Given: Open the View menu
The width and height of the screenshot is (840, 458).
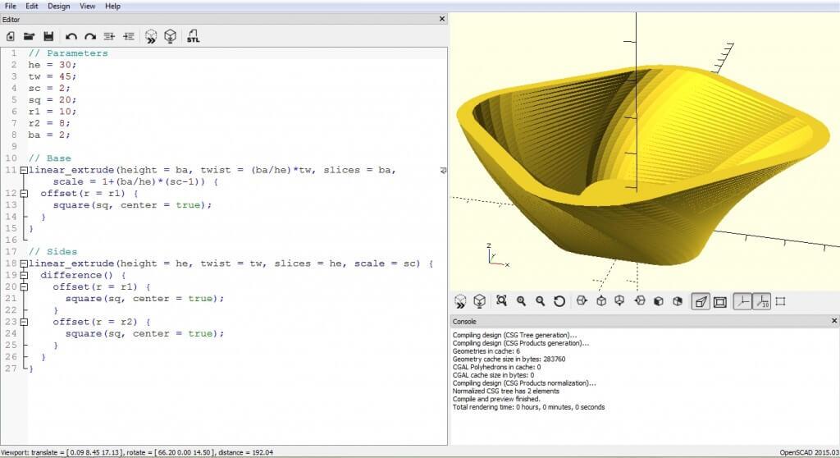Looking at the screenshot, I should pos(87,6).
